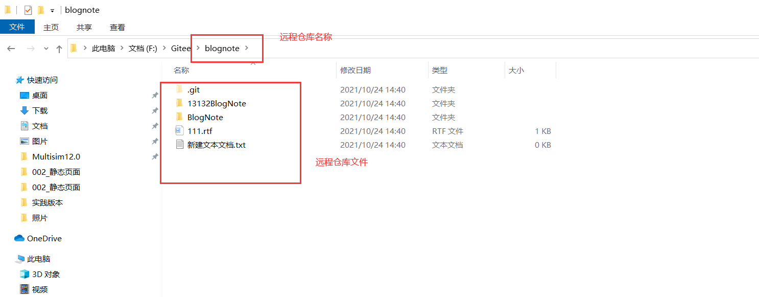
Task: Open the 文件 ribbon tab
Action: [x=17, y=27]
